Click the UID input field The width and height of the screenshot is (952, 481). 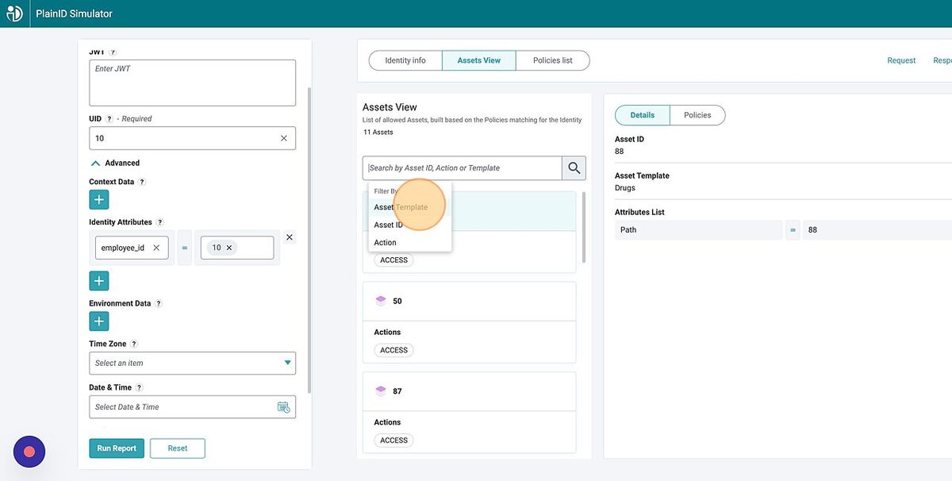pos(193,138)
